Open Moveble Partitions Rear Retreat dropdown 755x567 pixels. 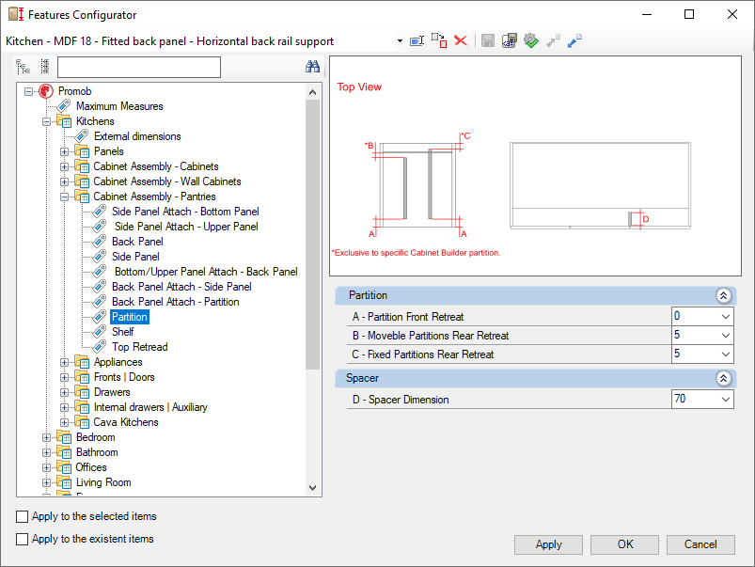(726, 336)
